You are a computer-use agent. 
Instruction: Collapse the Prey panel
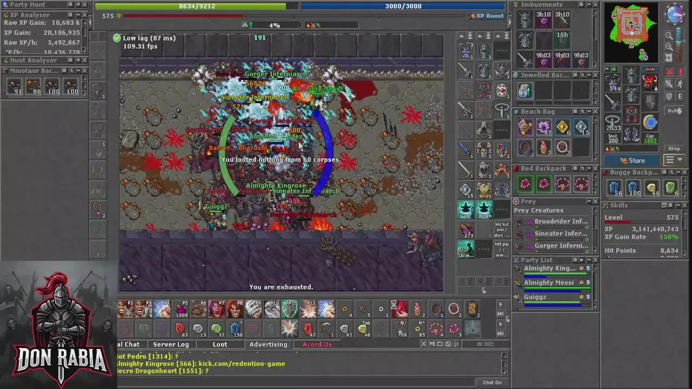tap(588, 201)
